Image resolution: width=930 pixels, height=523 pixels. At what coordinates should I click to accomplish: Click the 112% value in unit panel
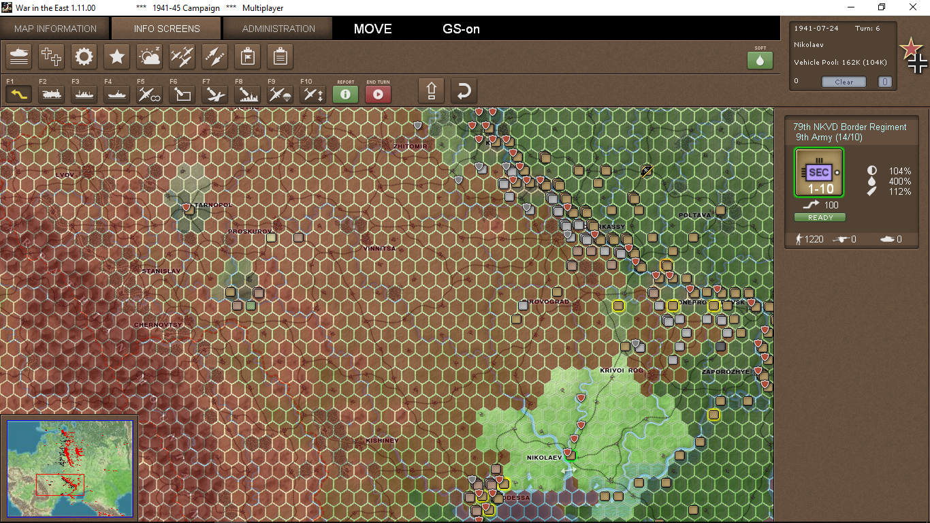pos(900,191)
